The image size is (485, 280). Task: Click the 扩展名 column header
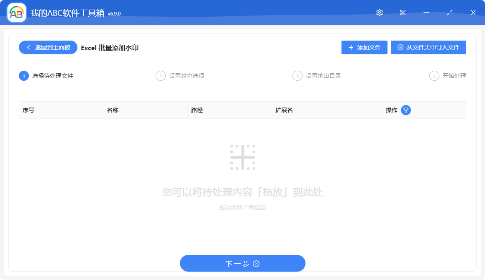pos(284,110)
